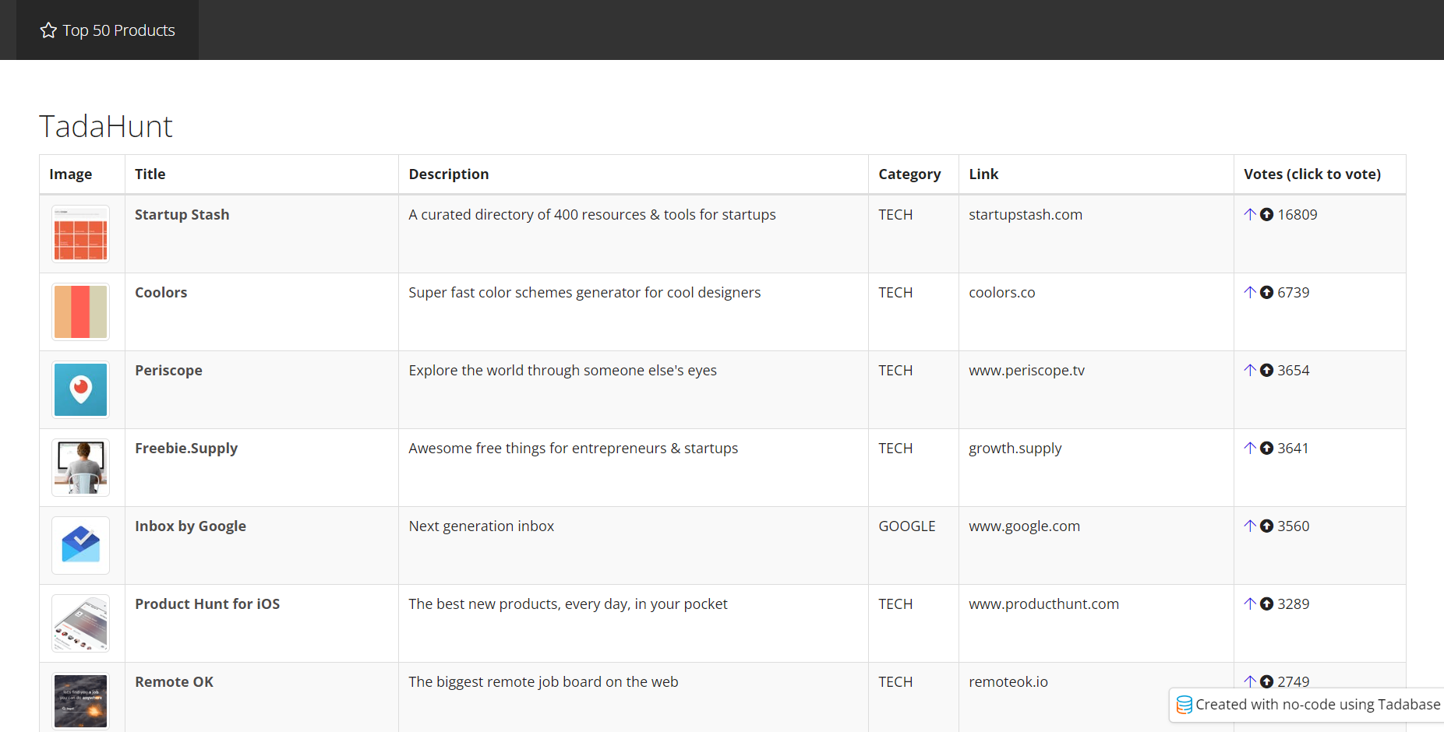Click the 3641 vote count

[1293, 448]
